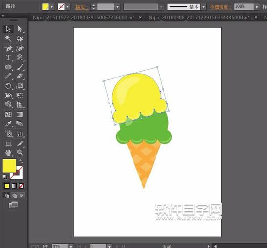Switch to gradient fill mode
Image resolution: width=267 pixels, height=248 pixels.
tap(14, 186)
